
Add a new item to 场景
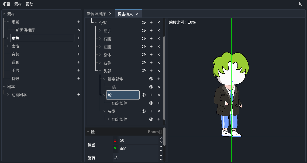pos(79,22)
